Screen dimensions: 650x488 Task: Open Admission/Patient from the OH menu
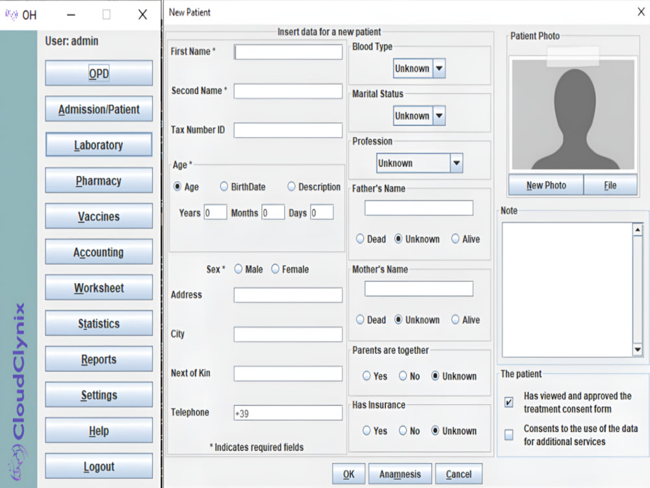click(x=99, y=109)
